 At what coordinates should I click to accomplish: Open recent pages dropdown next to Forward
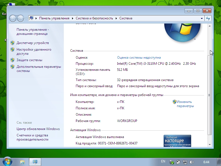point(26,19)
